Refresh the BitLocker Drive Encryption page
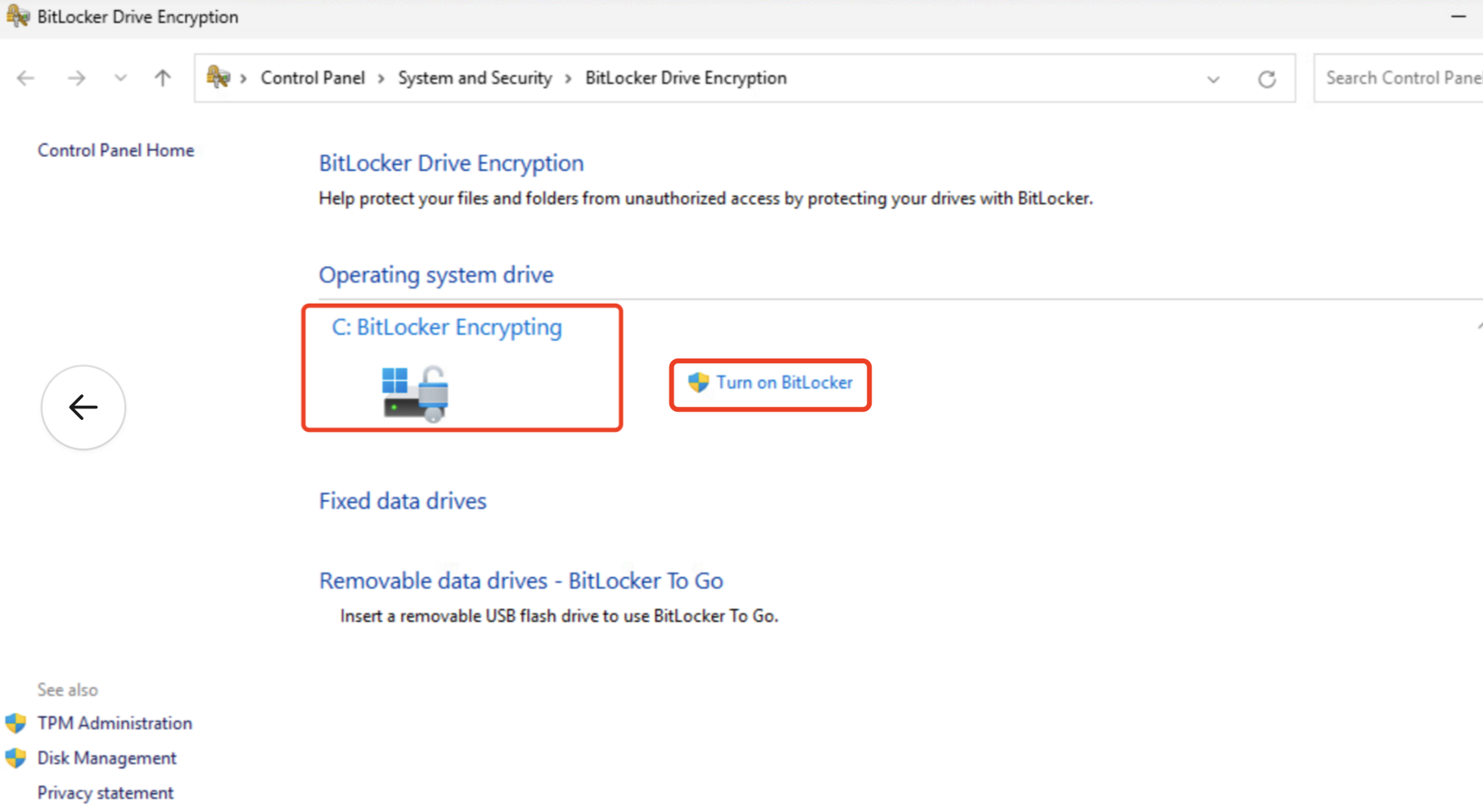The height and width of the screenshot is (807, 1483). 1267,79
